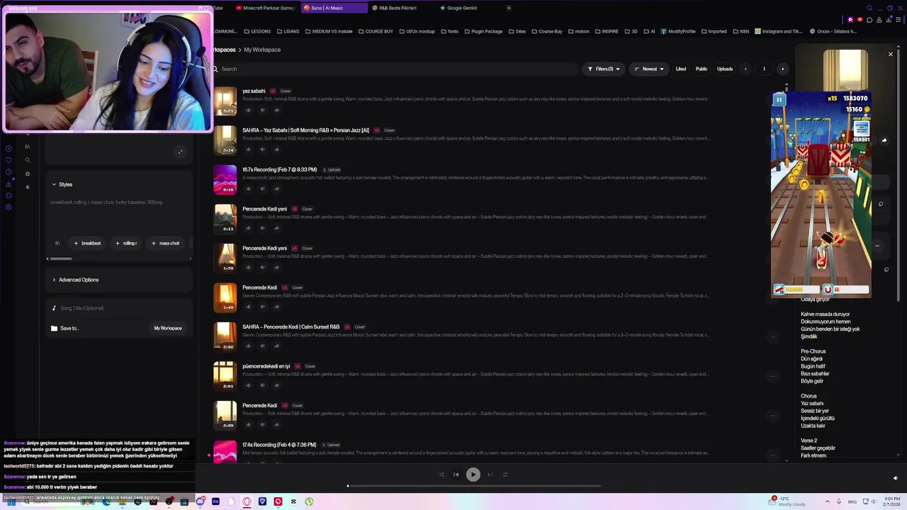This screenshot has width=907, height=510.
Task: Open more options for 'SAHRA – Pencerede Kedi' row
Action: 772,337
